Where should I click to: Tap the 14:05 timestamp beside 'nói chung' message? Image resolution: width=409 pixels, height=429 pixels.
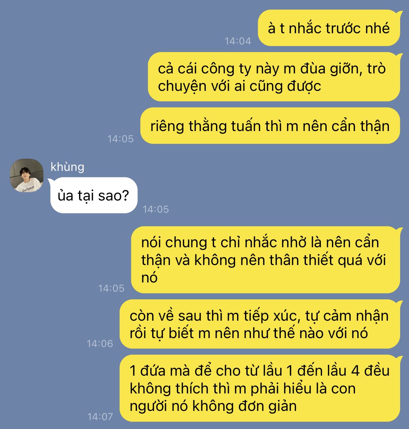point(111,288)
